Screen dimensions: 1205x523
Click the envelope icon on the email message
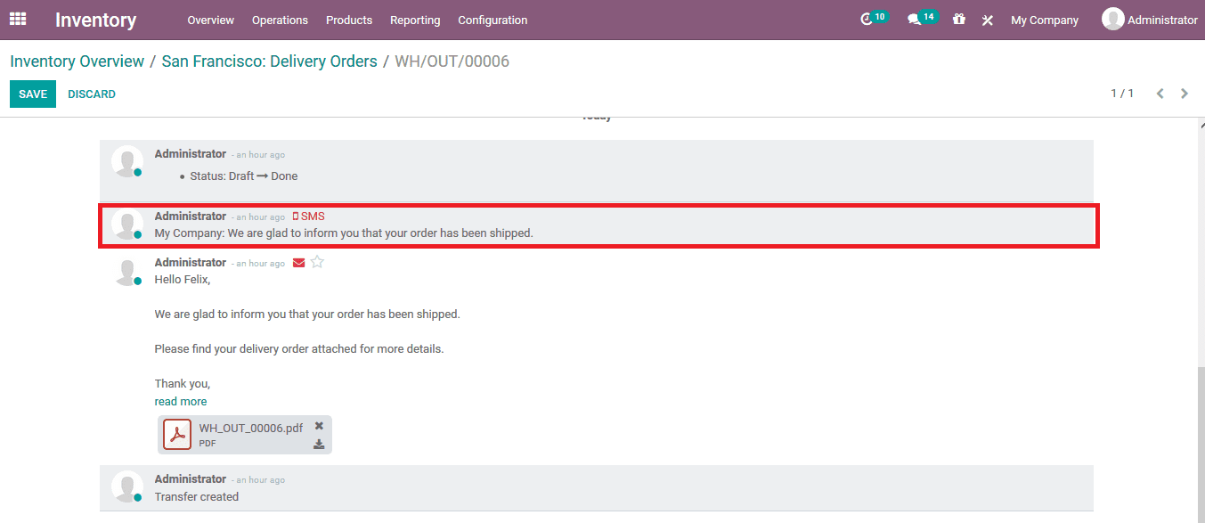coord(298,262)
